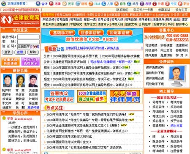Open the 法律 site icon in top bar

(51, 3)
